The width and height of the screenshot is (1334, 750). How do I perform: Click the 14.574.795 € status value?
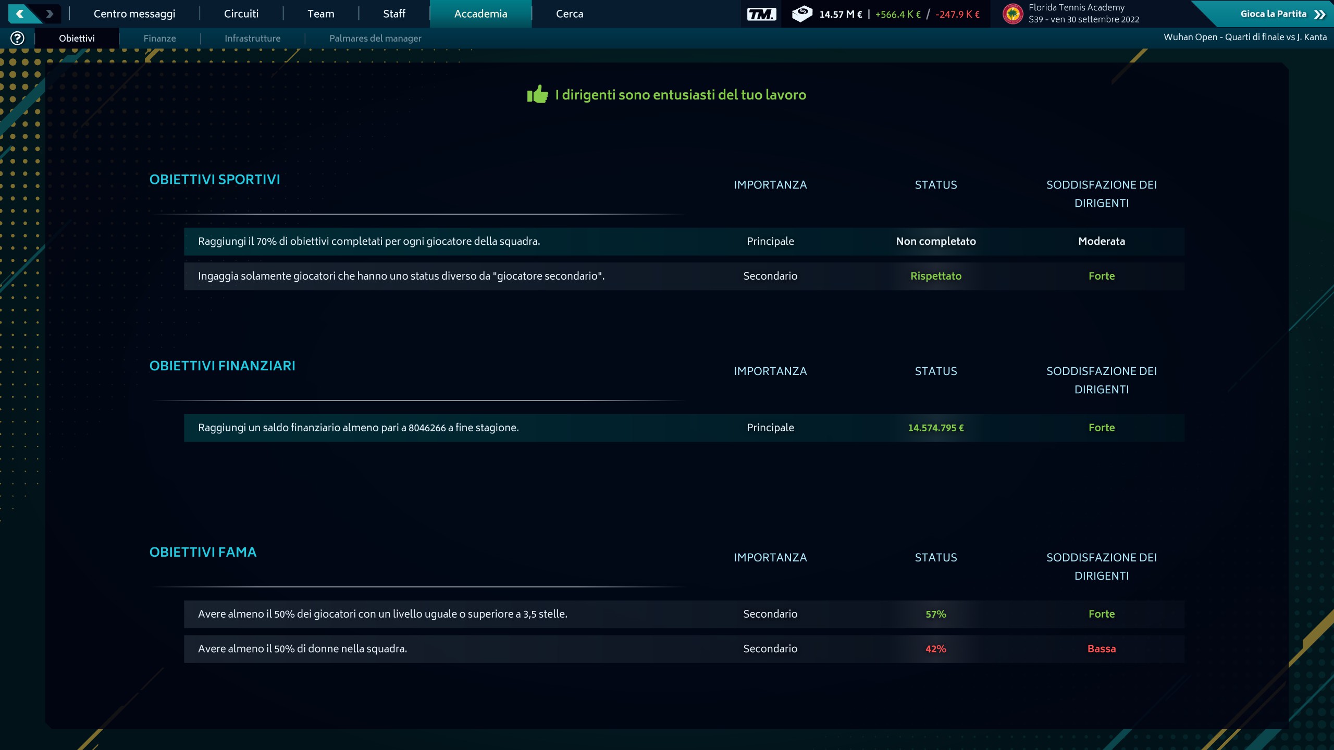[936, 428]
